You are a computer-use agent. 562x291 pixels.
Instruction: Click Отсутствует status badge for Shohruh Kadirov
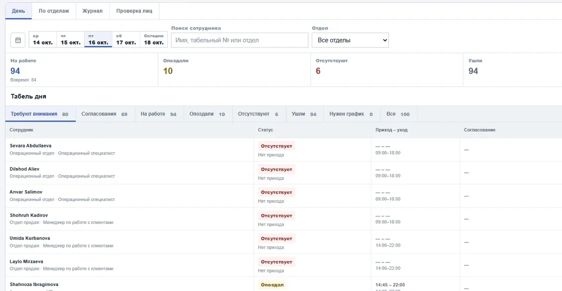point(276,215)
